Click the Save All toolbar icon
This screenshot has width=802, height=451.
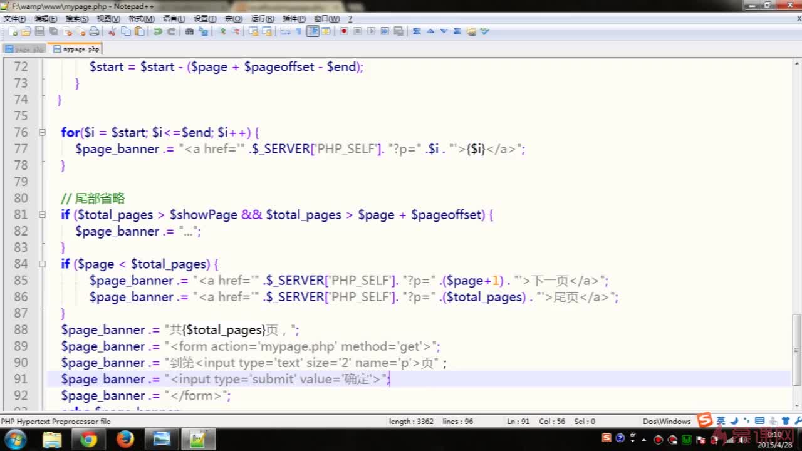[x=53, y=31]
